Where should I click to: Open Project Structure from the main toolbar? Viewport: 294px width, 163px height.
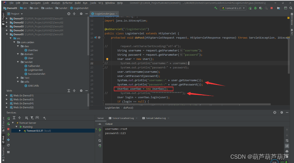pos(278,8)
